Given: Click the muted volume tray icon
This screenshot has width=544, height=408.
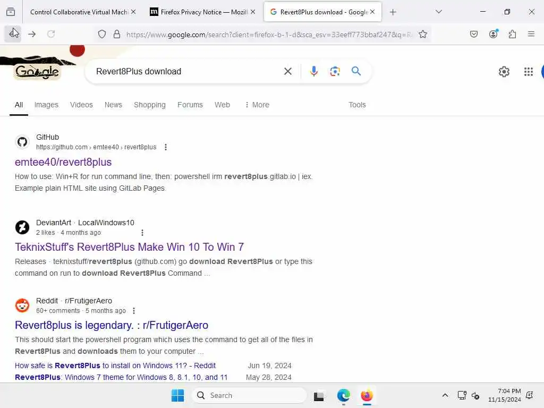Looking at the screenshot, I should (x=475, y=395).
